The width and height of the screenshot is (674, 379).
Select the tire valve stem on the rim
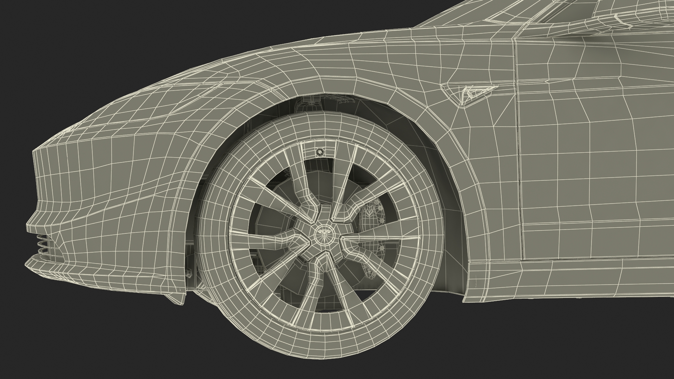319,151
